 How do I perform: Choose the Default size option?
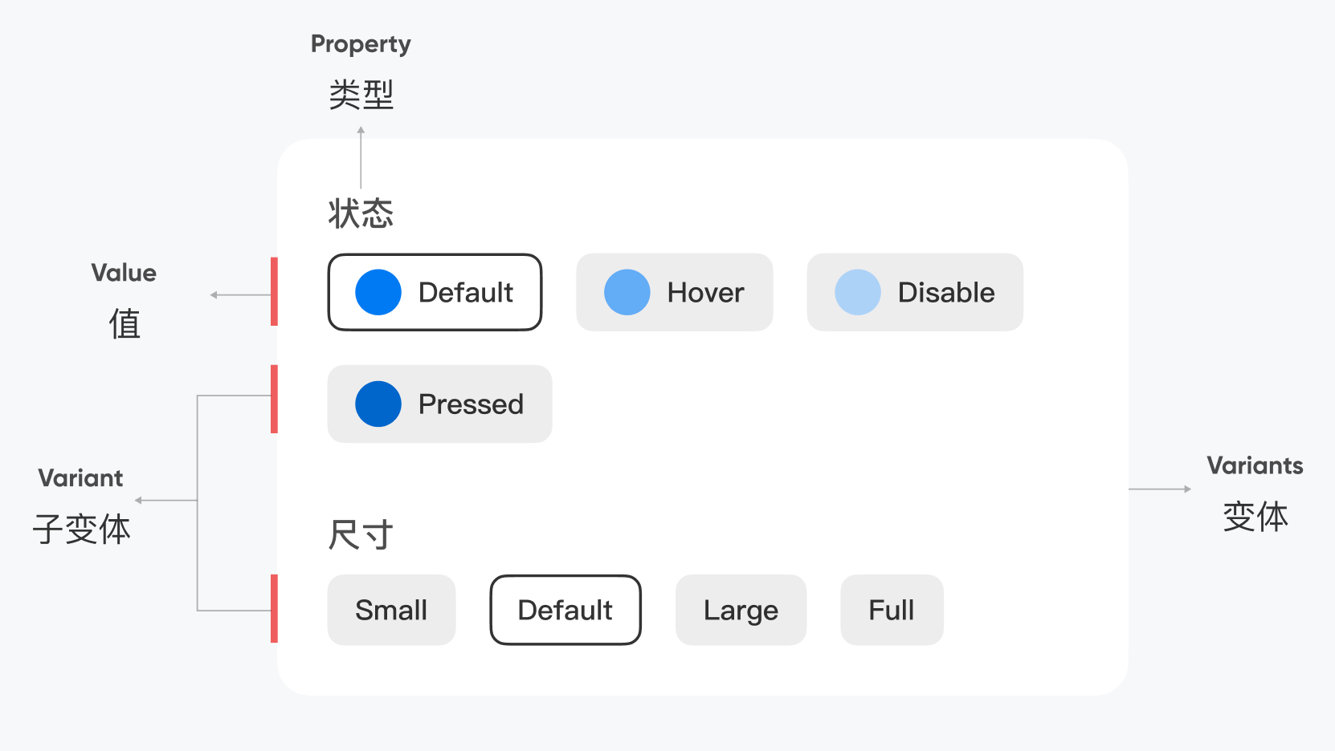(565, 610)
